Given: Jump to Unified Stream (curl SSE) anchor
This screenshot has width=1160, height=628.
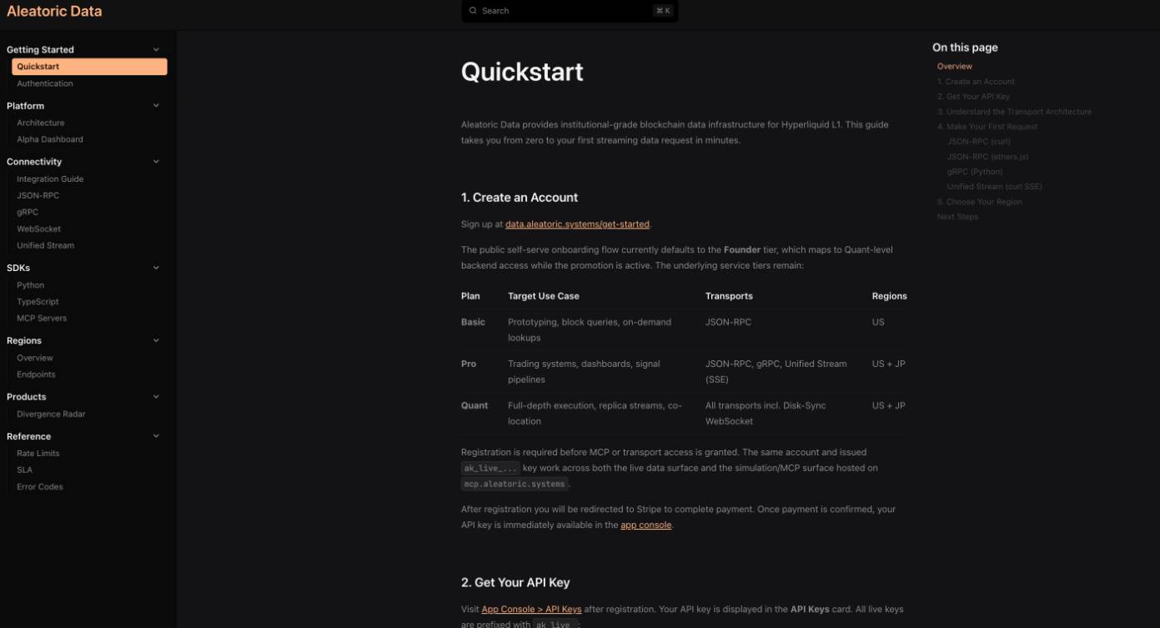Looking at the screenshot, I should pyautogui.click(x=994, y=187).
